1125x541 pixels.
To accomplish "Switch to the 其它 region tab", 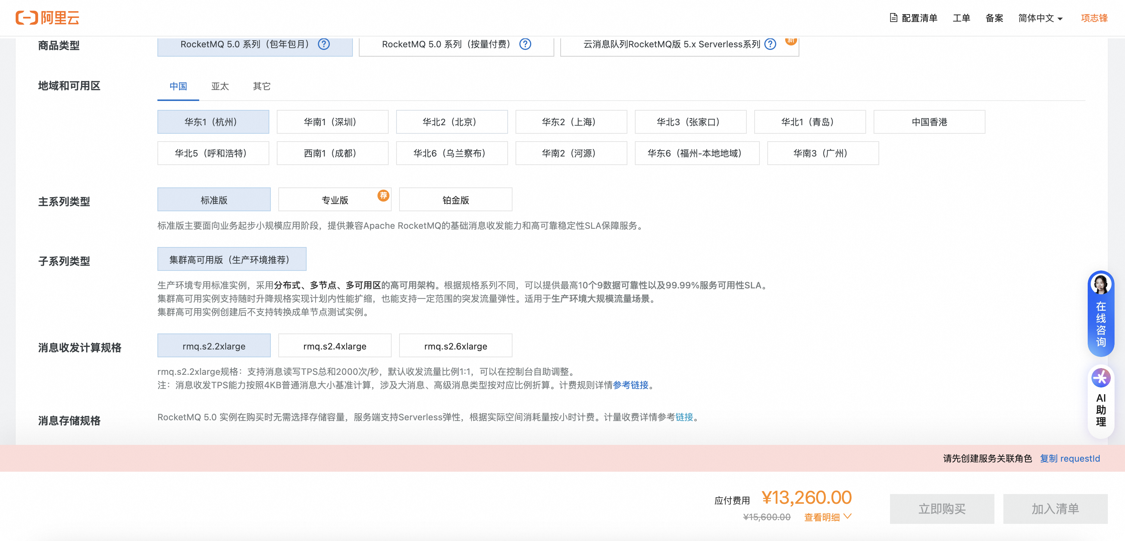I will point(261,86).
